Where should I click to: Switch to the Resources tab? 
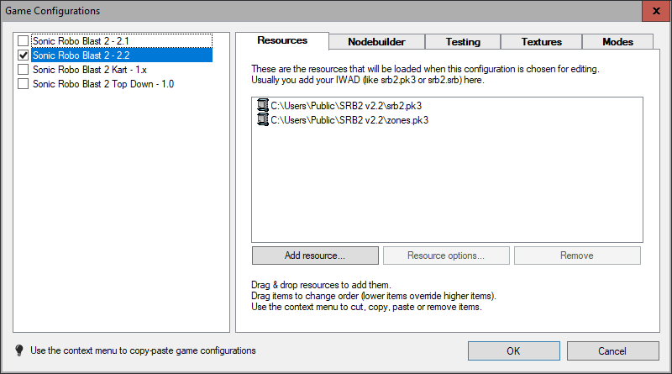[282, 40]
